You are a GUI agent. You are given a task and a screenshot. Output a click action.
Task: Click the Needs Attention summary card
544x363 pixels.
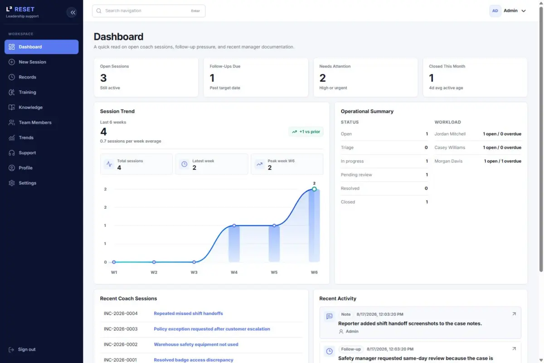(x=365, y=77)
